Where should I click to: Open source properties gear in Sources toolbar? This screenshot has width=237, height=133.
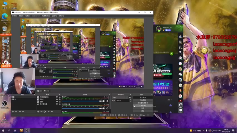tap(45, 112)
